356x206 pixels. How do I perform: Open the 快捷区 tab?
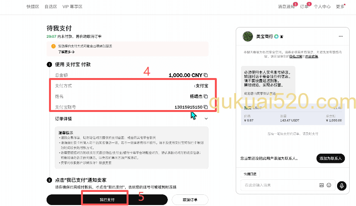coord(32,7)
